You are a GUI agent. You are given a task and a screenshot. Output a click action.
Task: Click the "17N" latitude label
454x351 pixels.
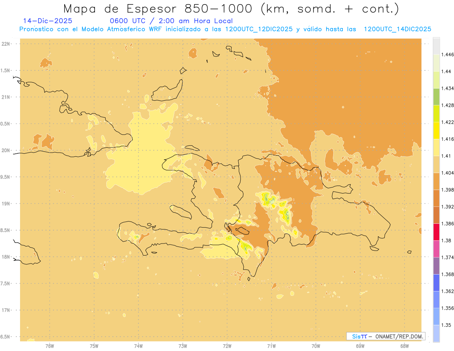pyautogui.click(x=5, y=310)
